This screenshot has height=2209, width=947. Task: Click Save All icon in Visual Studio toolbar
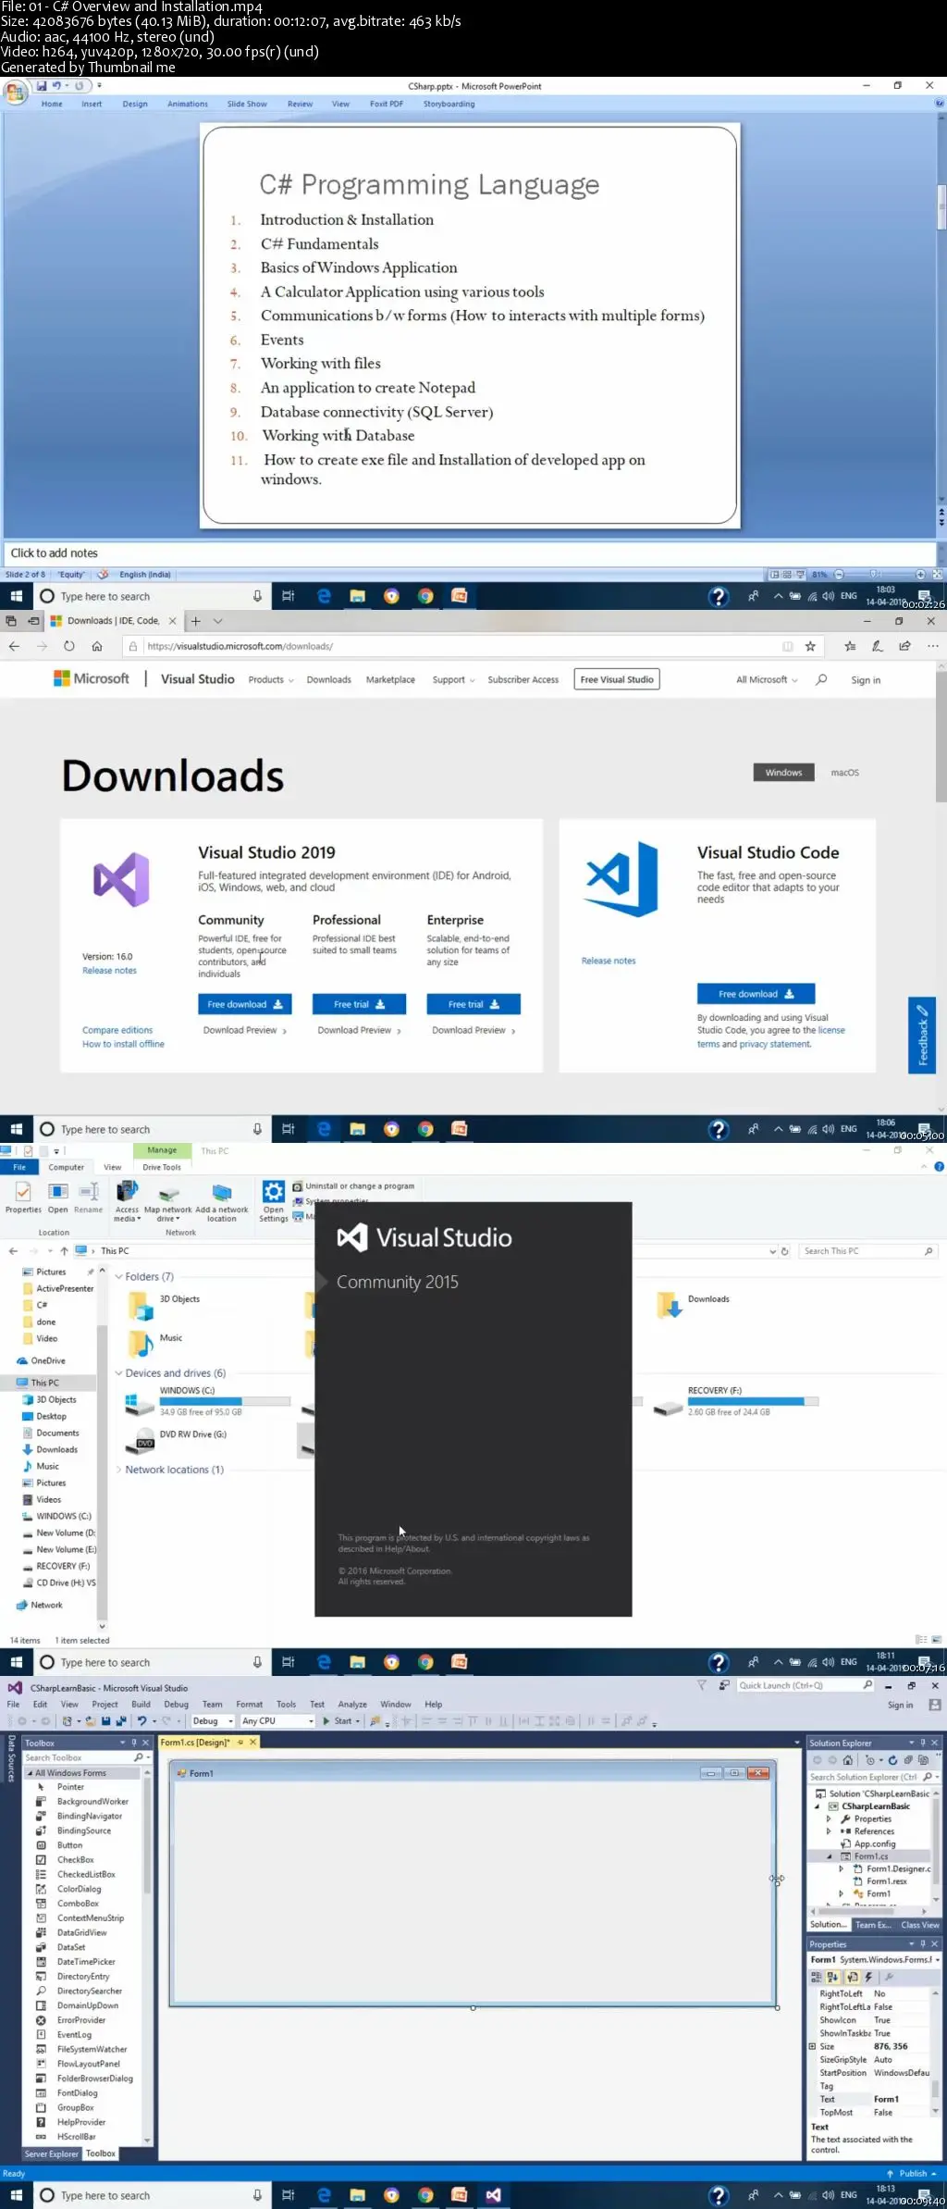120,1721
